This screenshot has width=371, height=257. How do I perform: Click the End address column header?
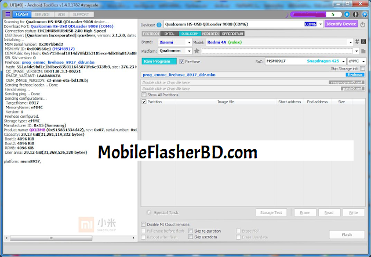coord(317,102)
